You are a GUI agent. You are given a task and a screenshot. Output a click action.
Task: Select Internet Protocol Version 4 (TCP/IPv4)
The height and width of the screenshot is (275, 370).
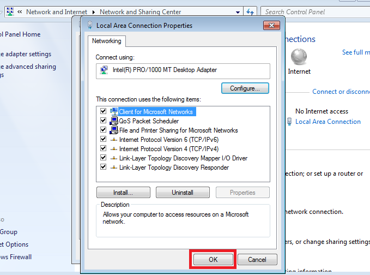169,149
